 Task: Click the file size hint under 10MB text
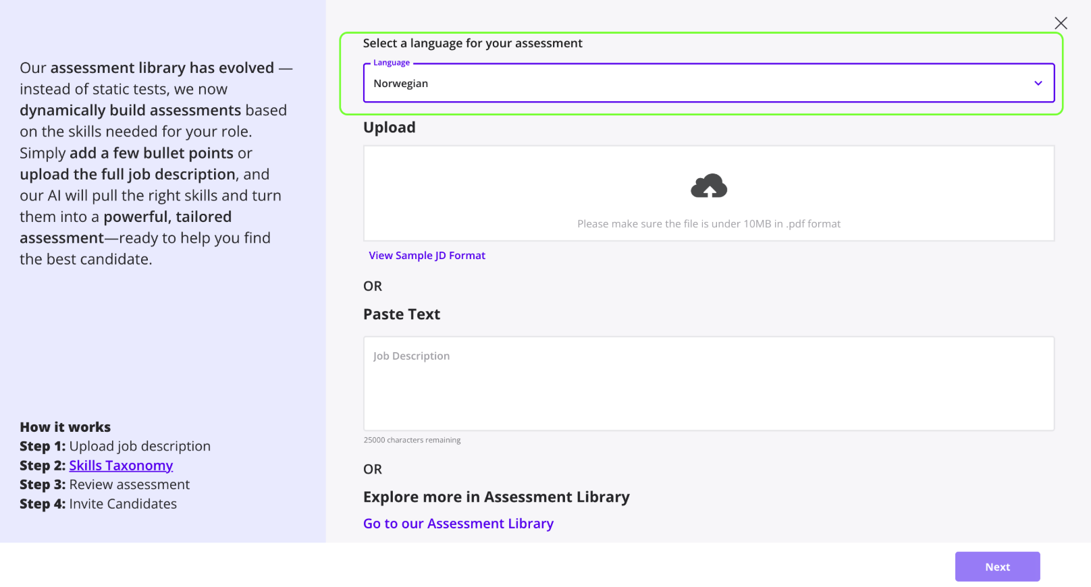point(708,224)
